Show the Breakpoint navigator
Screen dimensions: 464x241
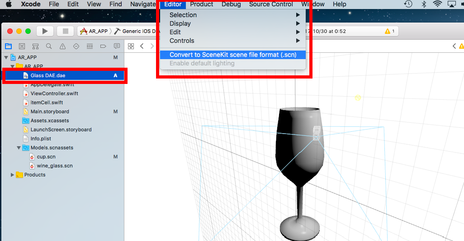tap(103, 46)
